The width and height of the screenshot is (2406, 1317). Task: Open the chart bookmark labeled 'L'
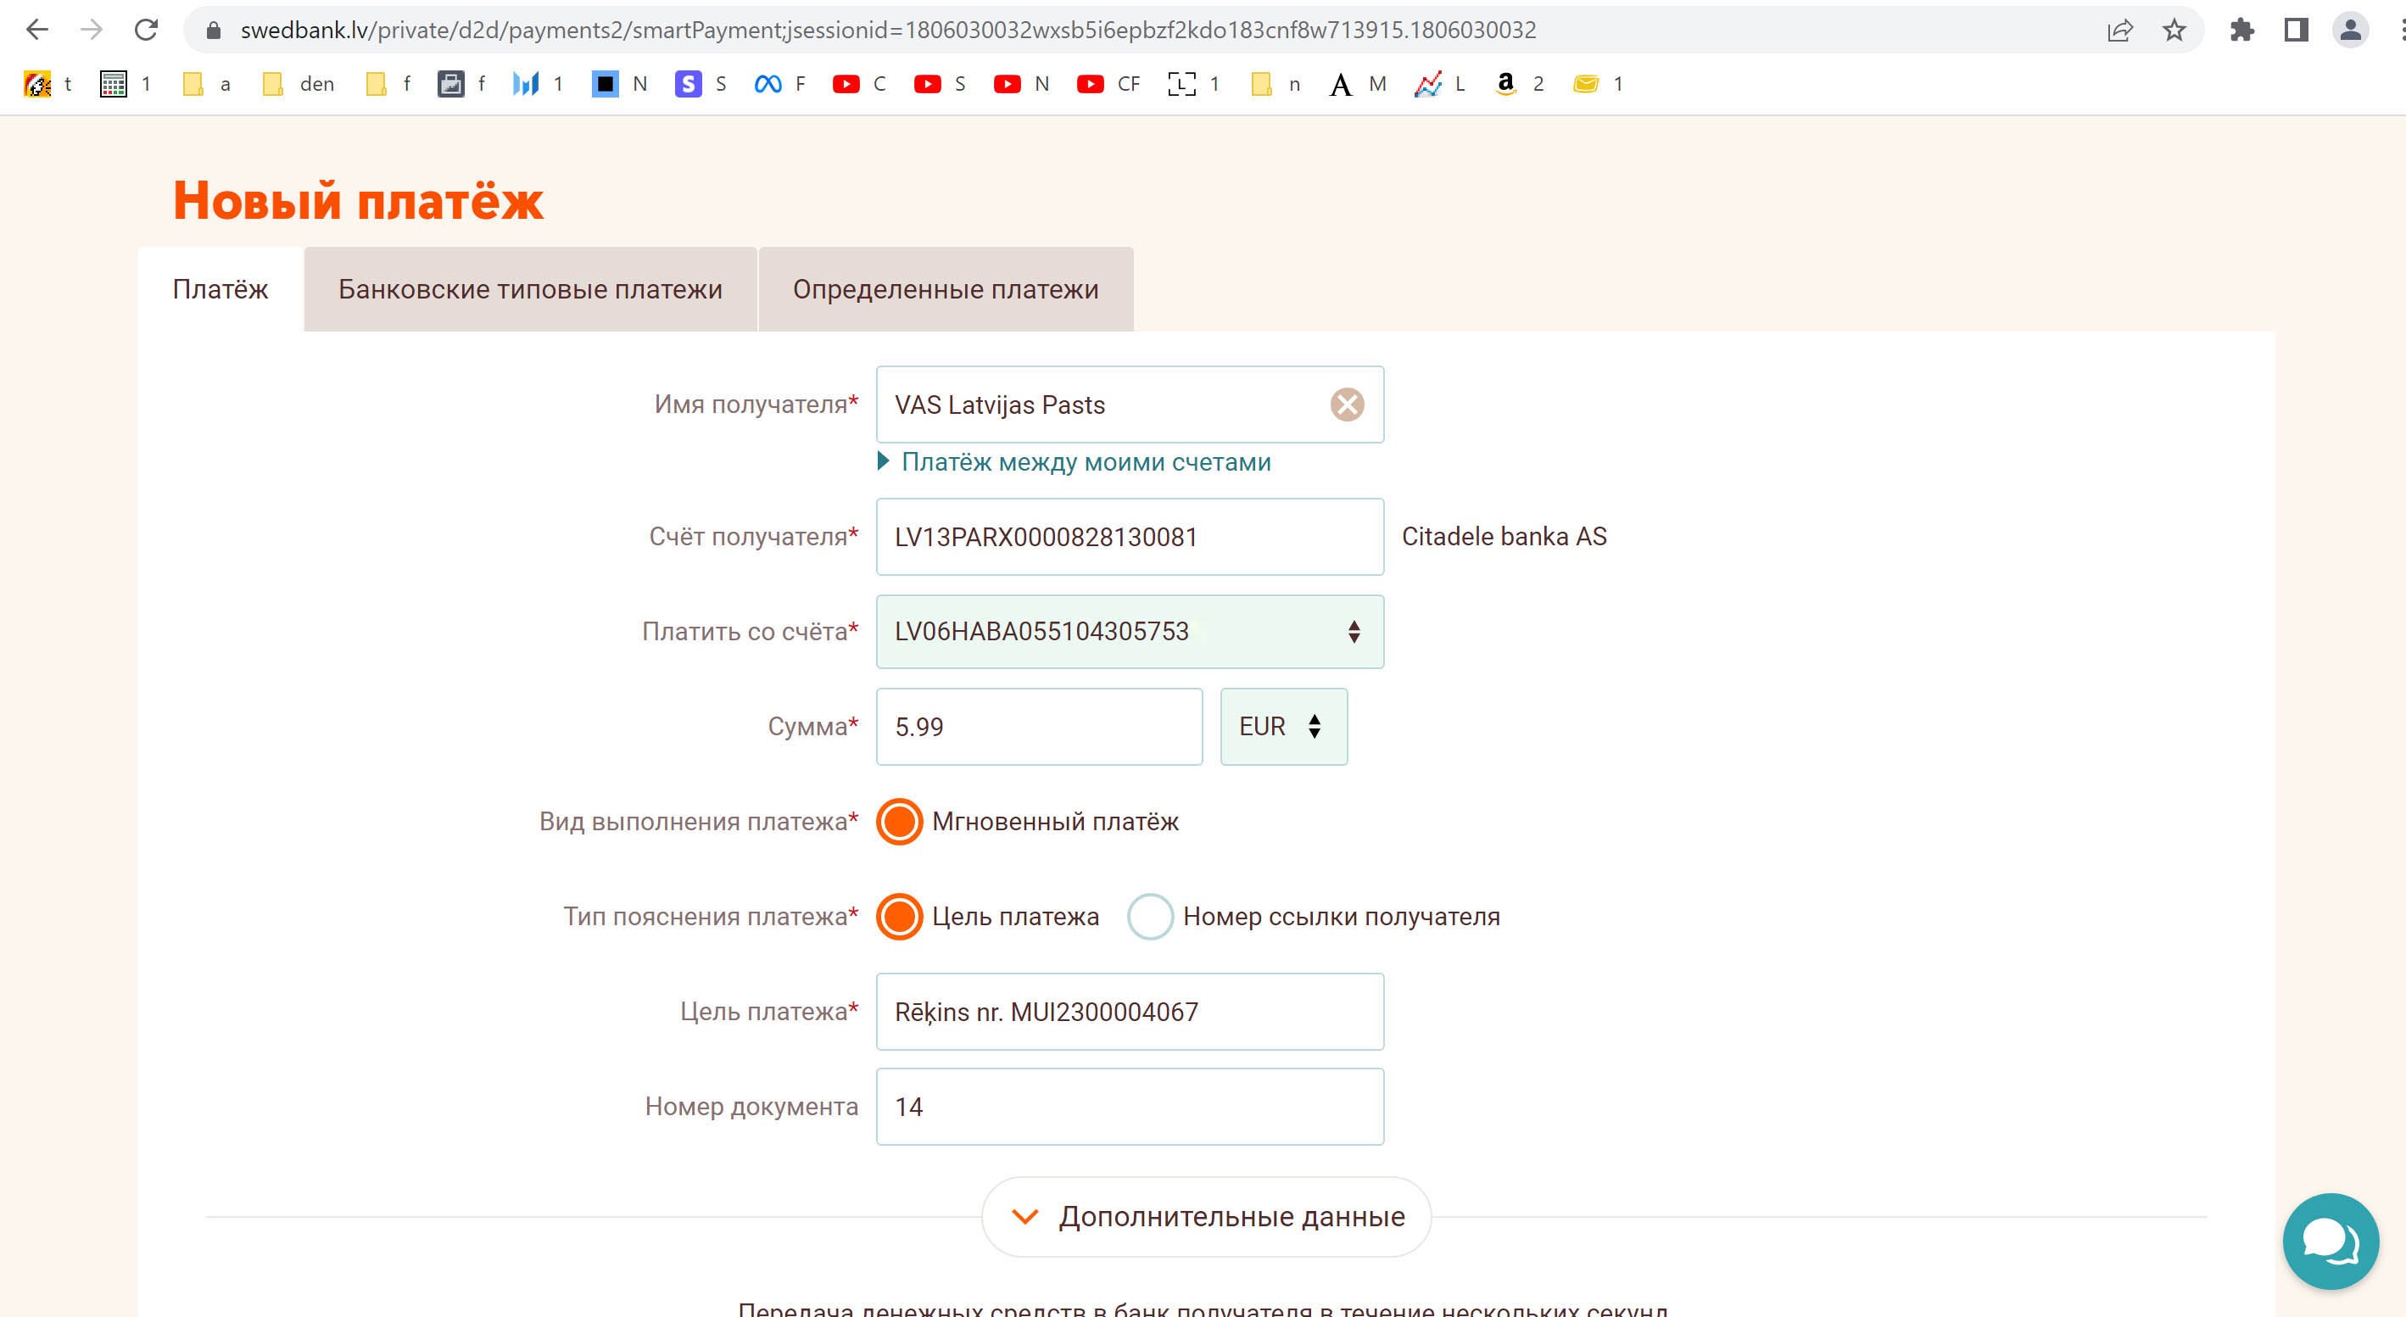pos(1439,84)
